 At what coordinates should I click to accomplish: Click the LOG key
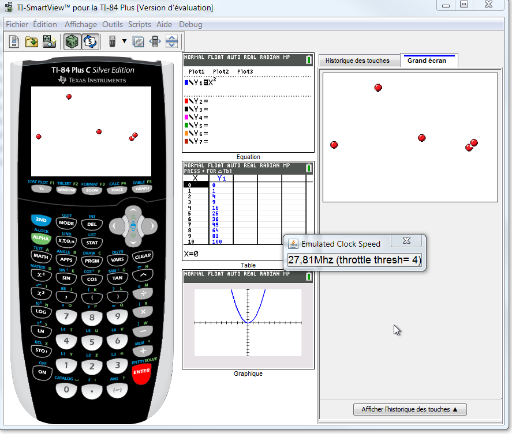point(41,311)
